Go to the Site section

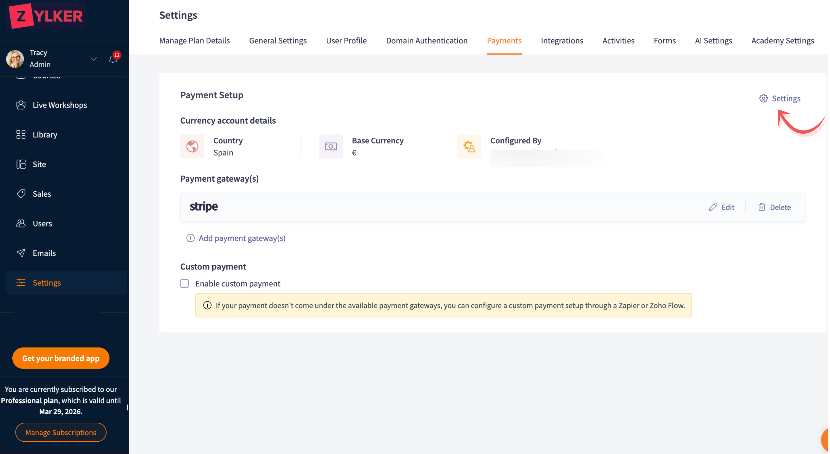click(x=39, y=164)
